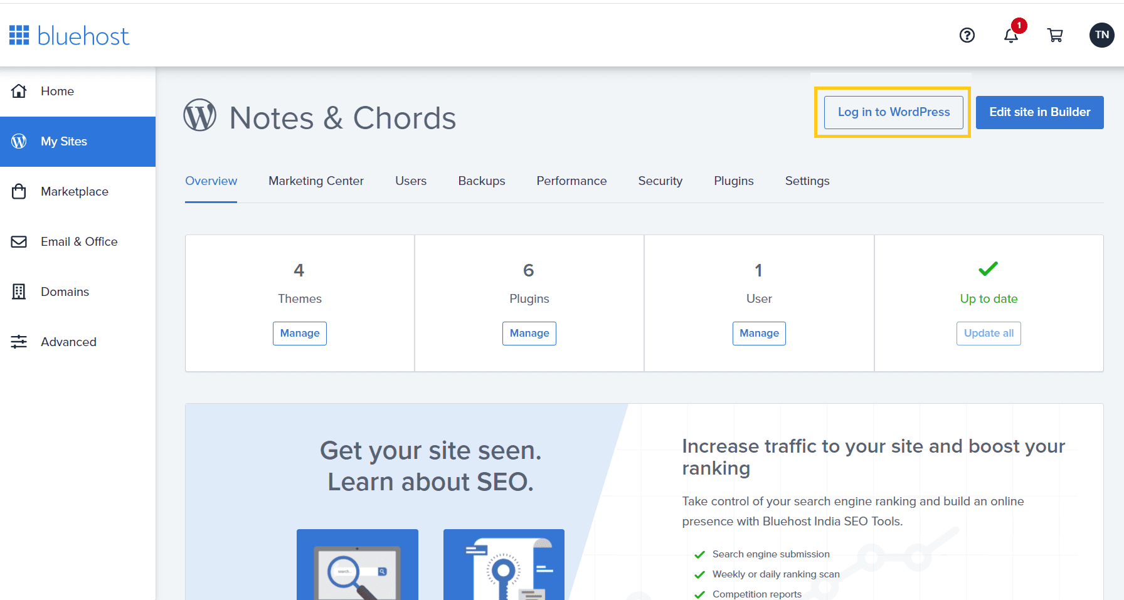Click the Marketplace shopping bag icon
1124x600 pixels.
coord(19,191)
